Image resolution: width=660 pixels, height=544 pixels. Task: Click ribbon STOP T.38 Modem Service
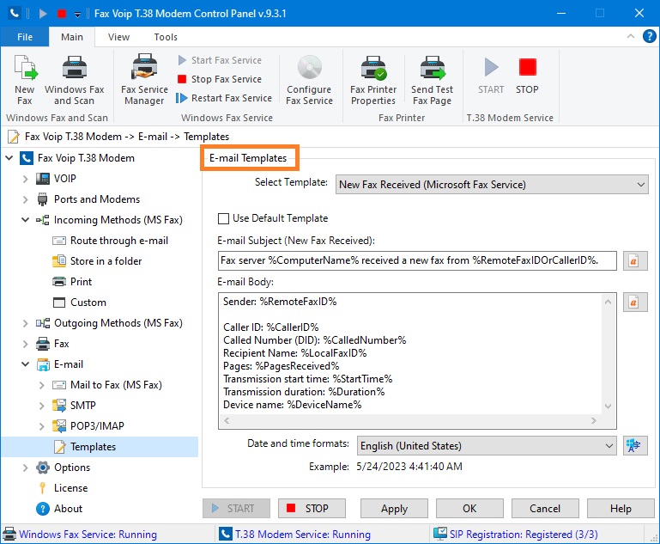(x=527, y=76)
